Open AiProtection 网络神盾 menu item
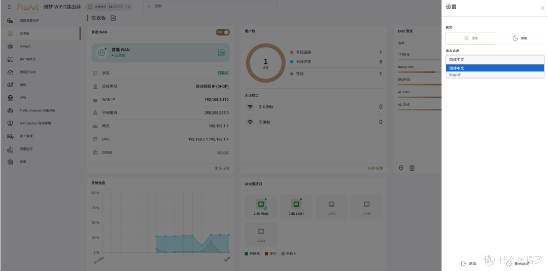The image size is (548, 271). click(36, 123)
